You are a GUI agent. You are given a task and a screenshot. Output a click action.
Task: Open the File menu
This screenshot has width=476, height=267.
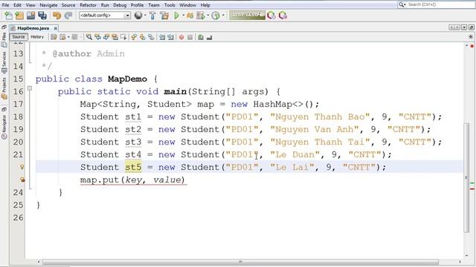(5, 5)
